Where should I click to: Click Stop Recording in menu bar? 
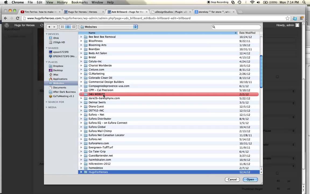[x=218, y=2]
